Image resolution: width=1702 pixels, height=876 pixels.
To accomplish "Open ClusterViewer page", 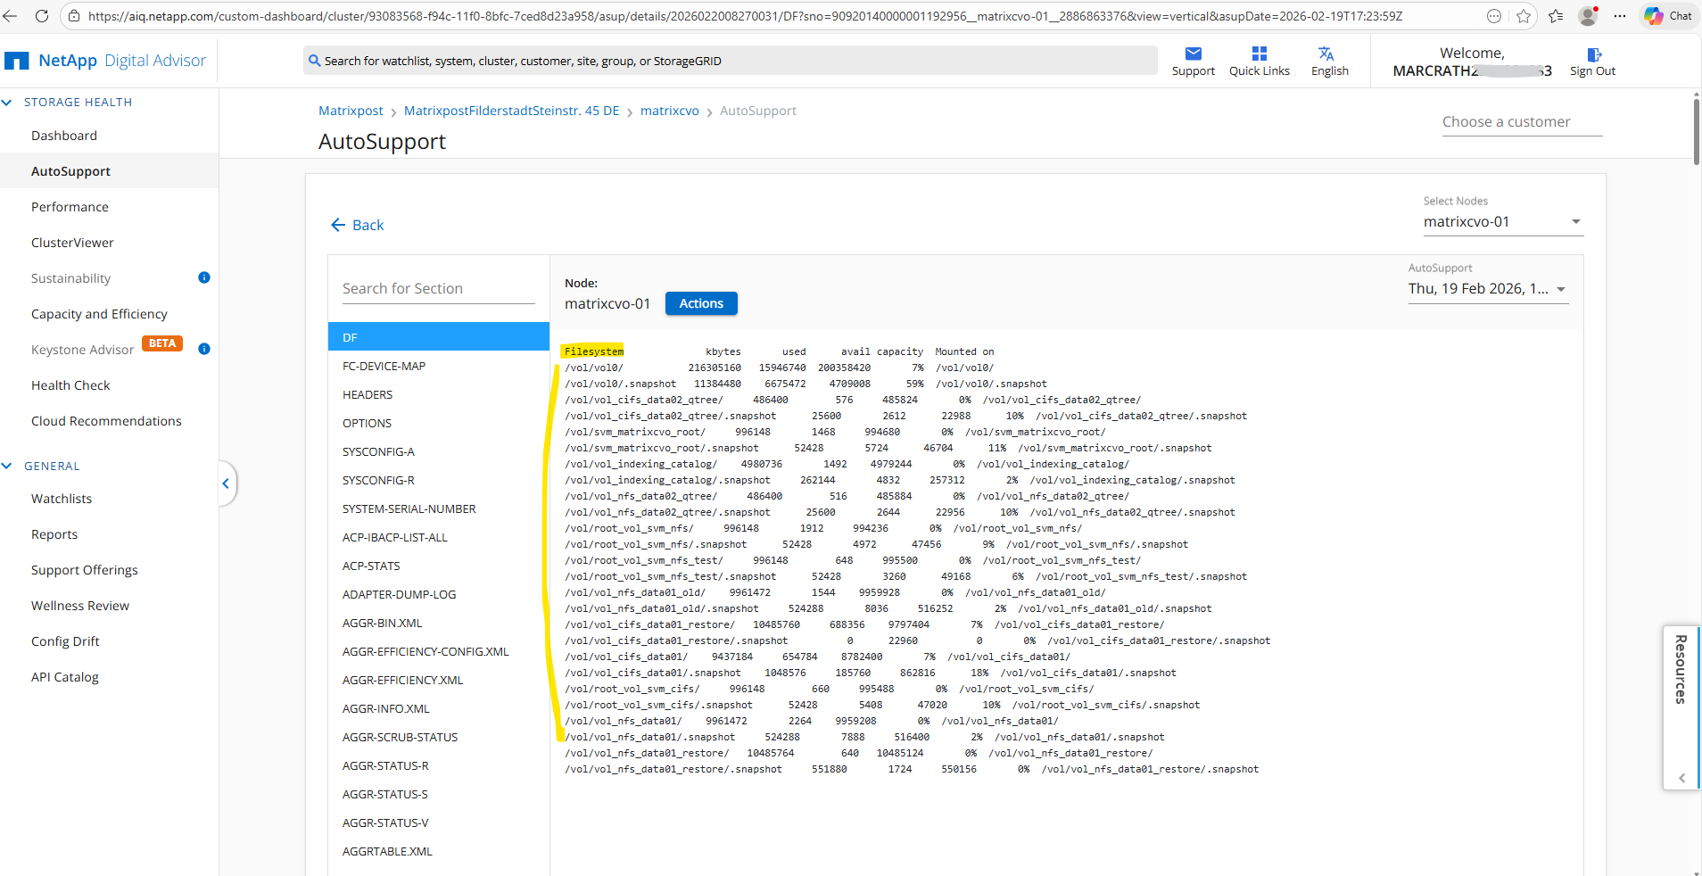I will [x=72, y=243].
